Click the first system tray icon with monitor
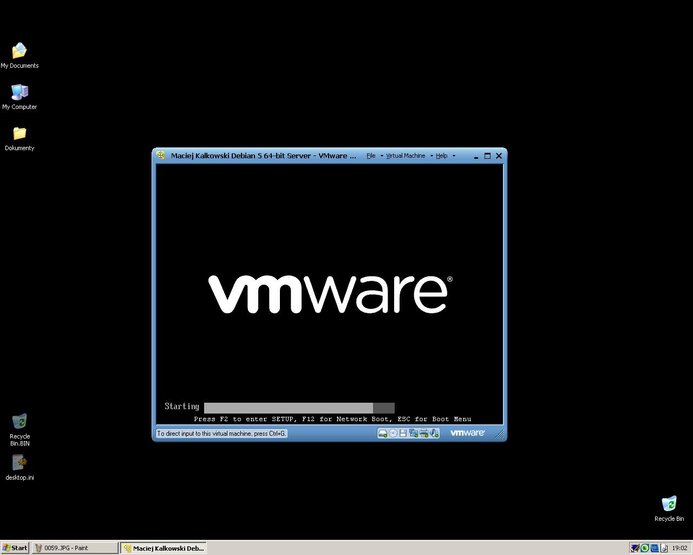 635,548
